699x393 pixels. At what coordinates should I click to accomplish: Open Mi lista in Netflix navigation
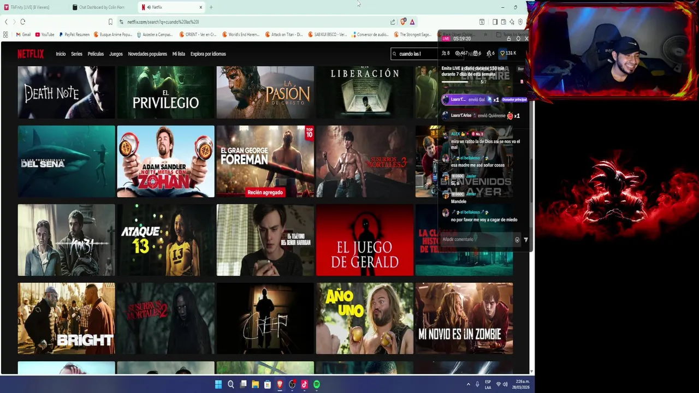coord(179,54)
